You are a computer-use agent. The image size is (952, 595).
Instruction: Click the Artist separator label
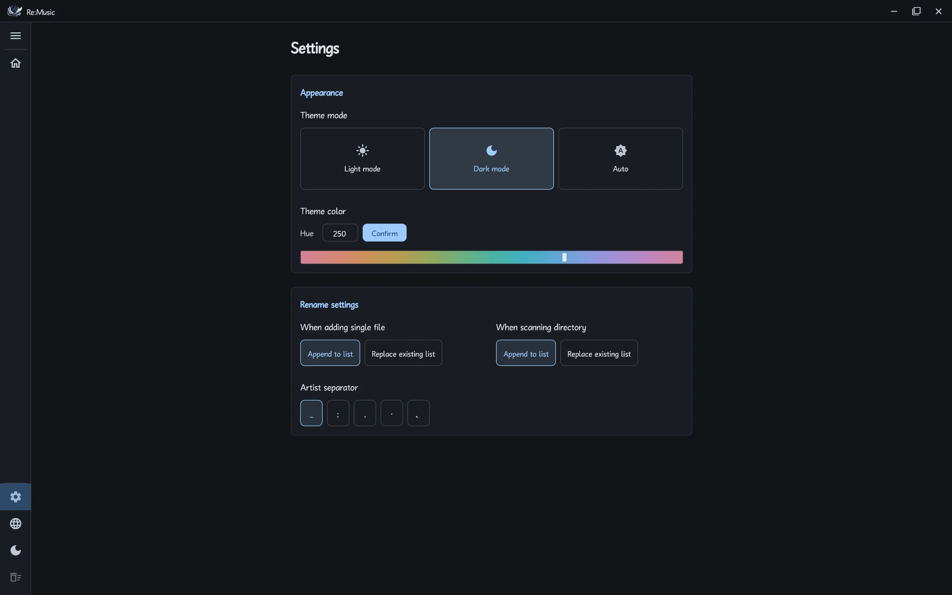coord(329,387)
